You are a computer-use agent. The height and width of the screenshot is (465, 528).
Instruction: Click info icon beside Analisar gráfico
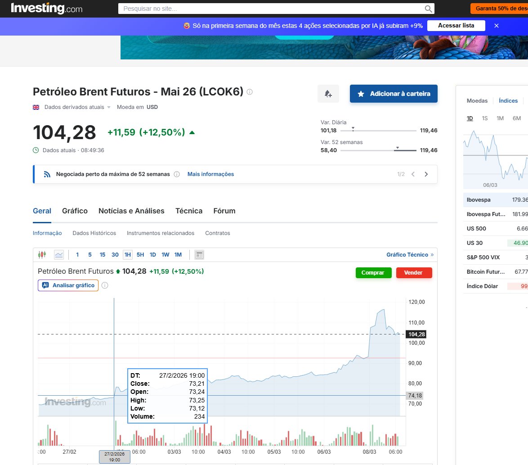(x=105, y=285)
